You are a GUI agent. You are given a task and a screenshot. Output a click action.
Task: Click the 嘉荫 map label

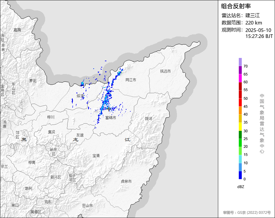(17, 30)
